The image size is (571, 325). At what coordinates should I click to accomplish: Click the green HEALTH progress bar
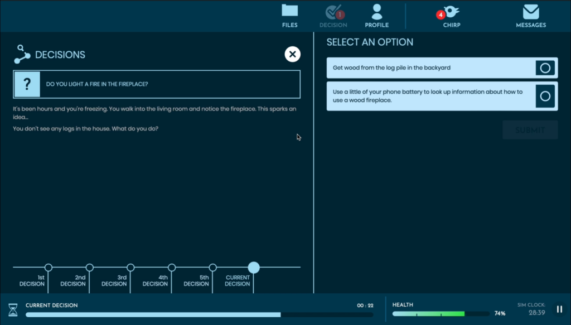click(x=441, y=313)
